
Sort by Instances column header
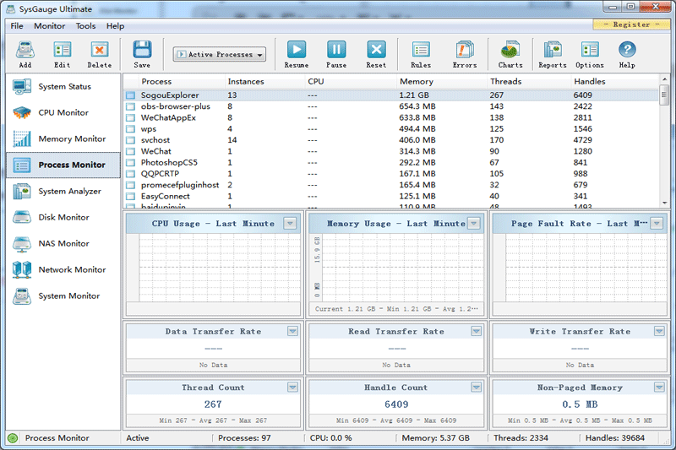tap(264, 81)
